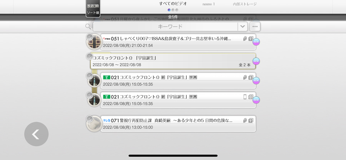Tap the cube icon on しゃべくり007 row

[245, 38]
